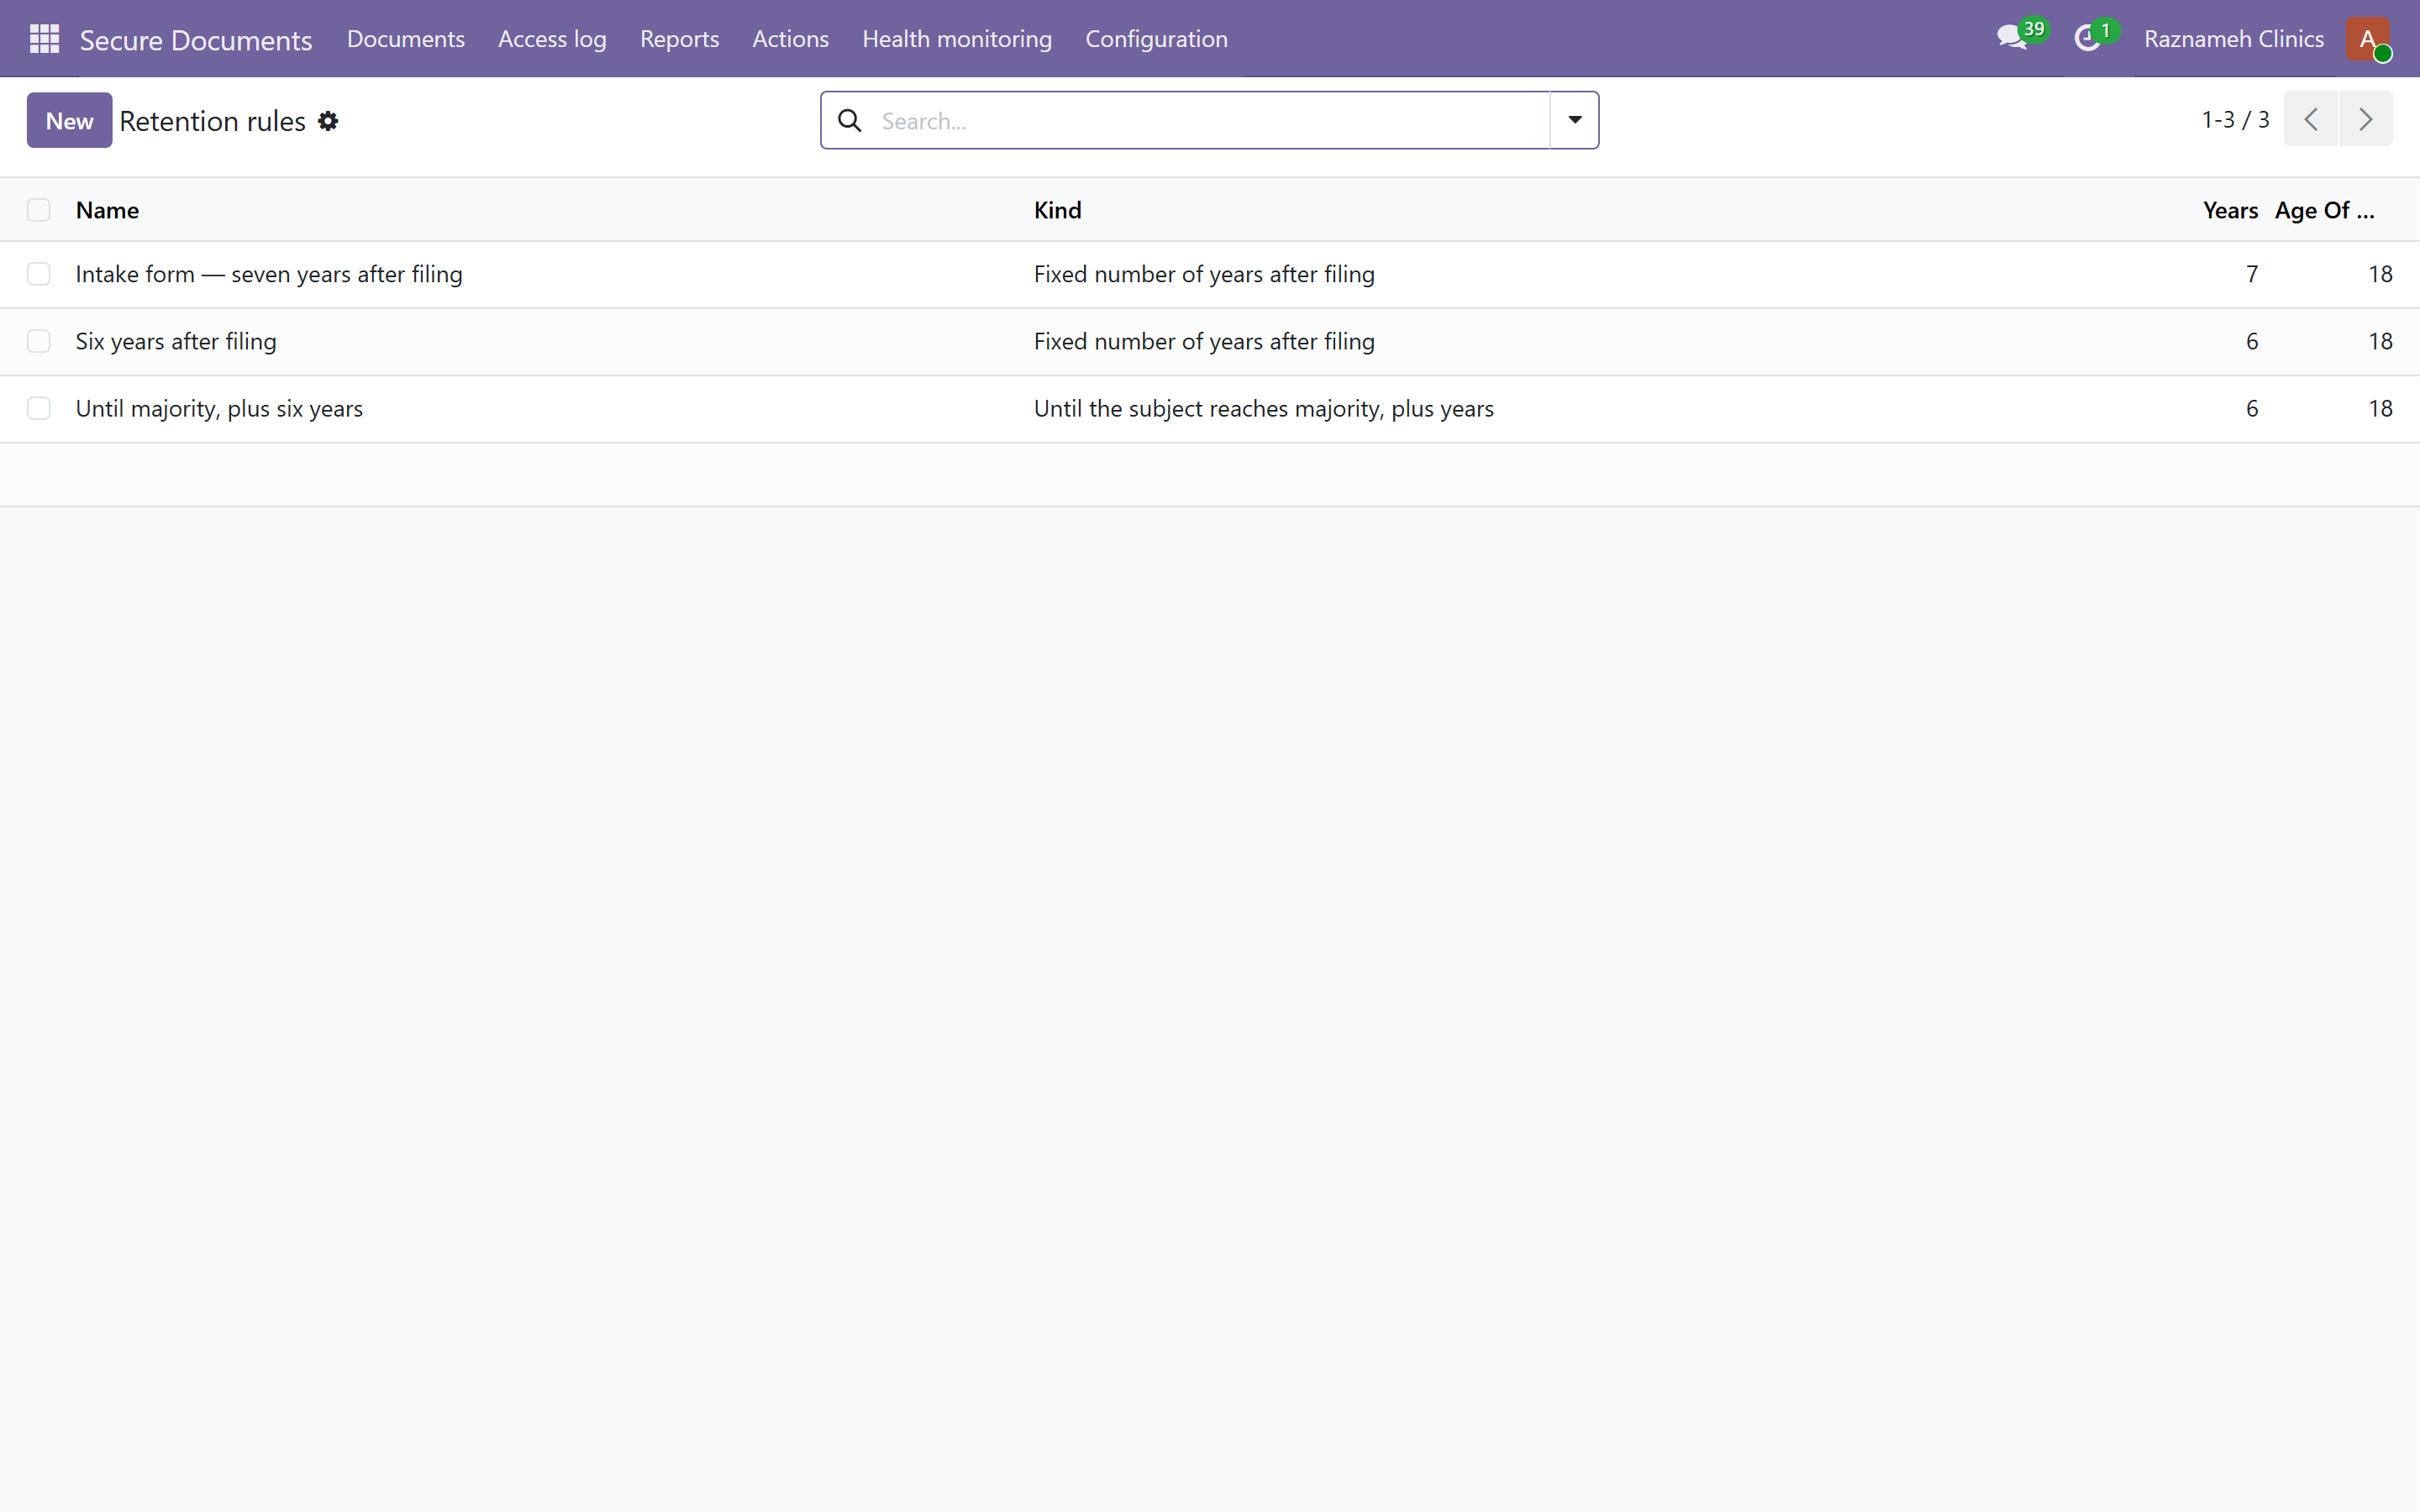Click Age value 18 in Until majority row
The image size is (2420, 1512).
pyautogui.click(x=2380, y=408)
